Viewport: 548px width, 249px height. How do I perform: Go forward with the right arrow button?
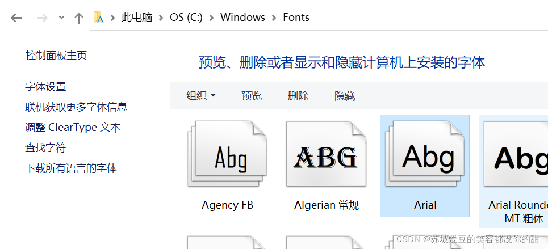coord(42,18)
